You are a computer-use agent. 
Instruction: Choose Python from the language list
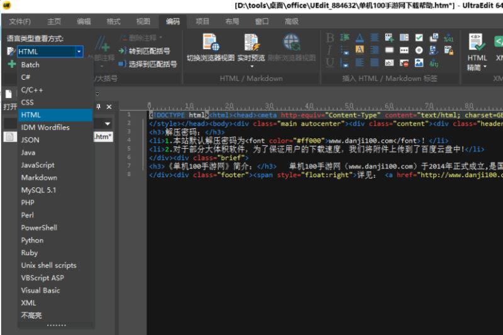coord(55,240)
